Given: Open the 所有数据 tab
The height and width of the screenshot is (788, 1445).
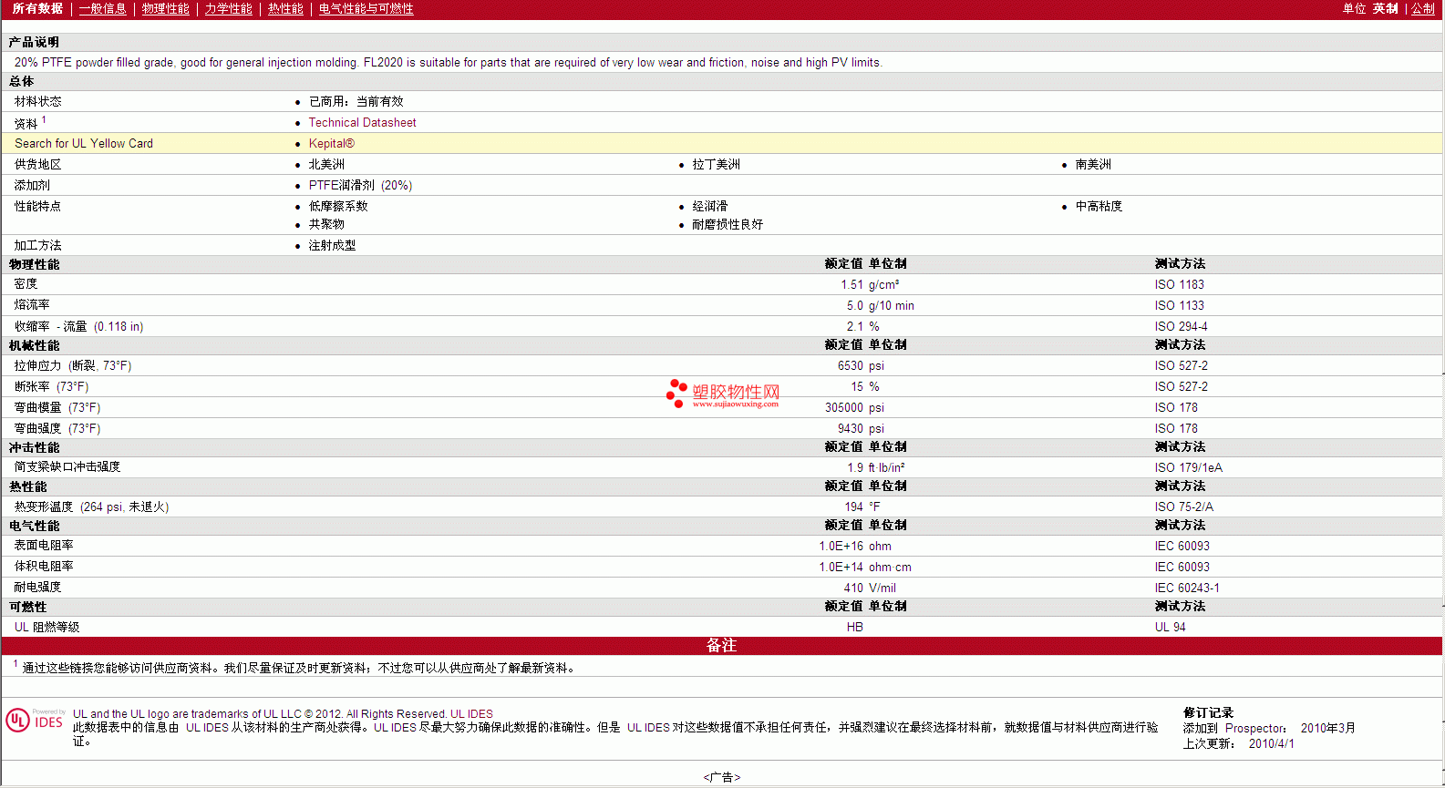Looking at the screenshot, I should tap(37, 9).
